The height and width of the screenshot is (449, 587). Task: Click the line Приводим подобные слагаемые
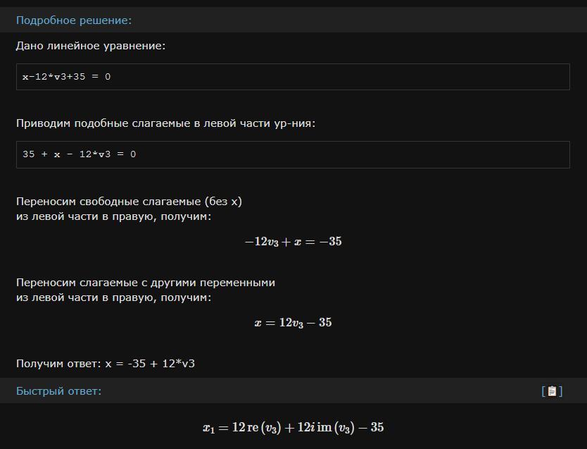pyautogui.click(x=165, y=123)
